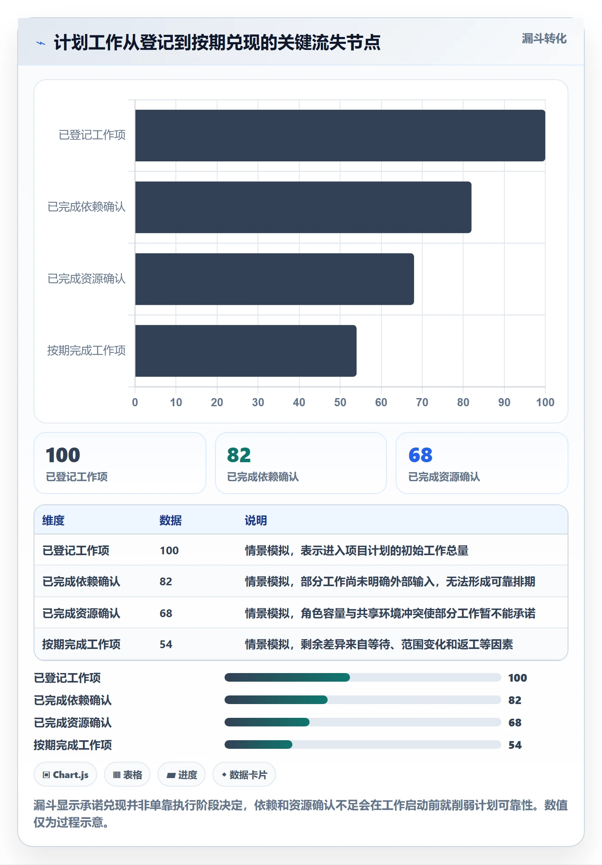Click the 已完成资源确认 cell in the table

tap(81, 613)
